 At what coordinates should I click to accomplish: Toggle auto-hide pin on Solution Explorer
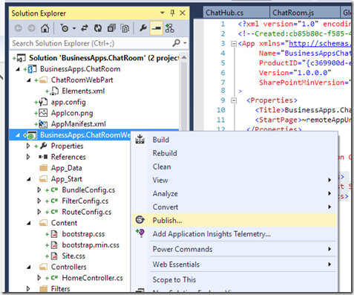tap(172, 13)
